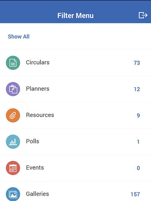Select the Events filter label

click(x=35, y=167)
